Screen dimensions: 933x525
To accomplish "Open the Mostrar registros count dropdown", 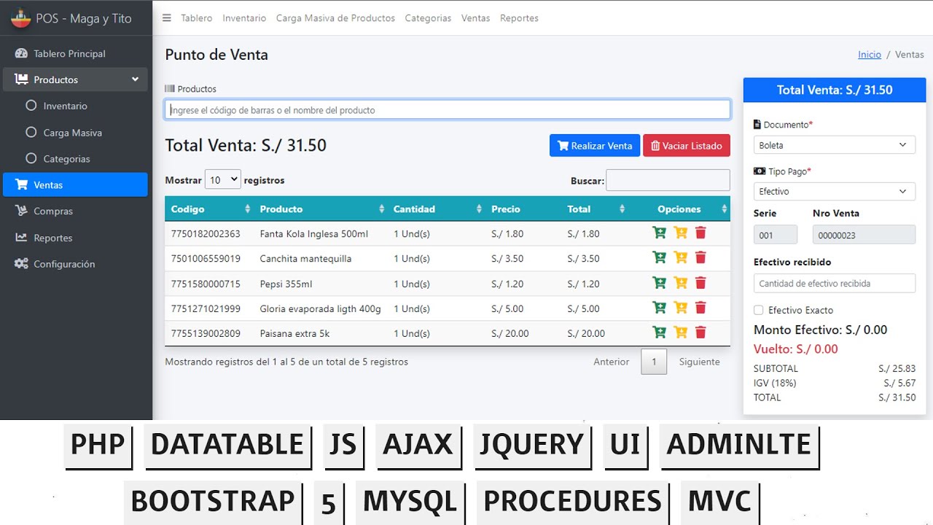I will pyautogui.click(x=223, y=179).
